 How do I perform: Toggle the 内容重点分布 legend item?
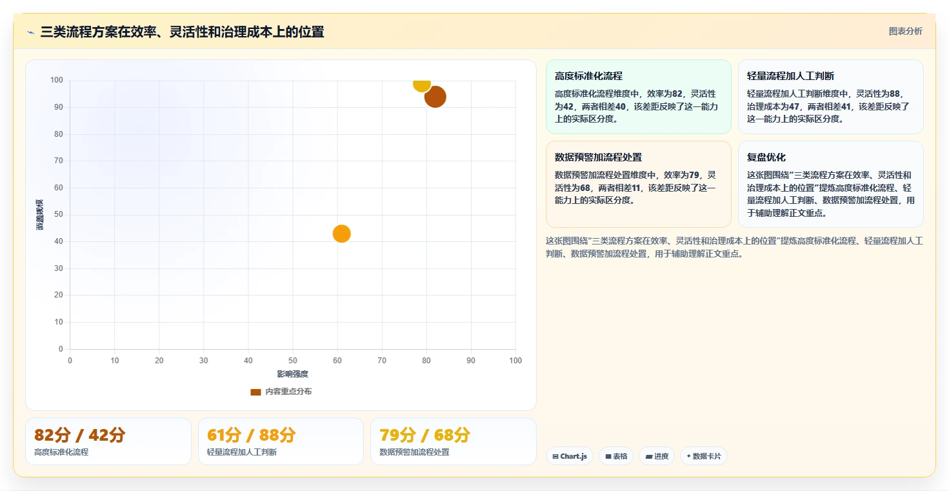(281, 392)
